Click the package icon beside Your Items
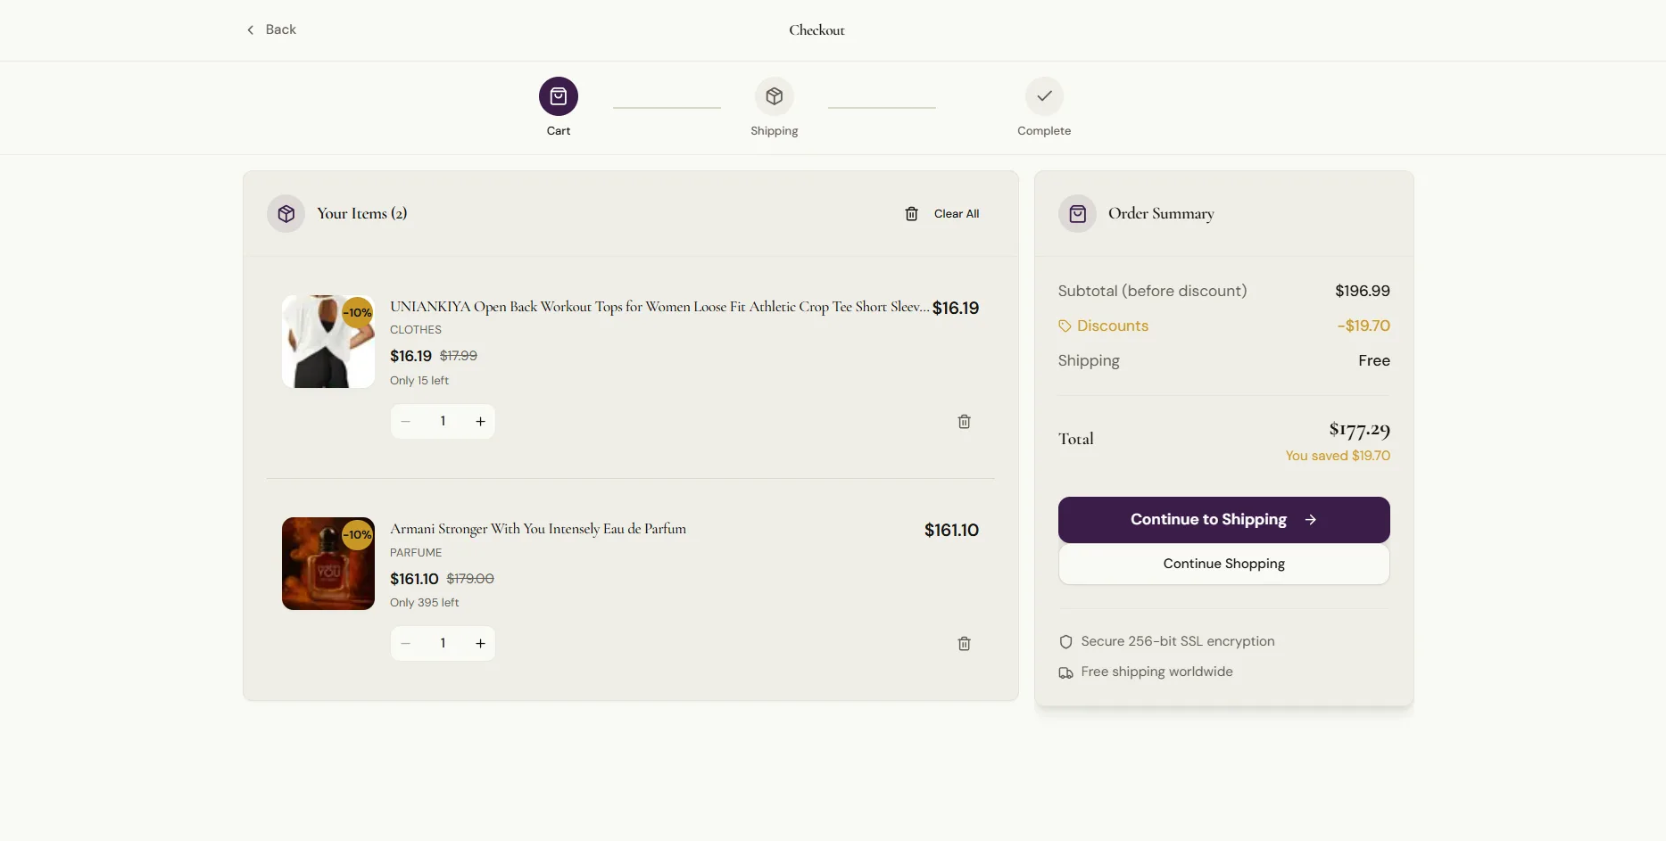The image size is (1666, 841). pos(286,213)
